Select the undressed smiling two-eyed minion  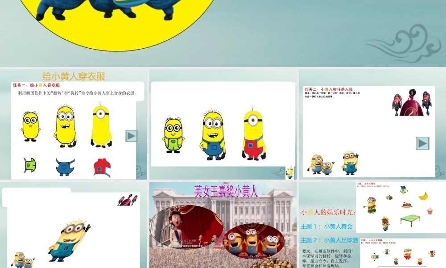click(x=65, y=126)
